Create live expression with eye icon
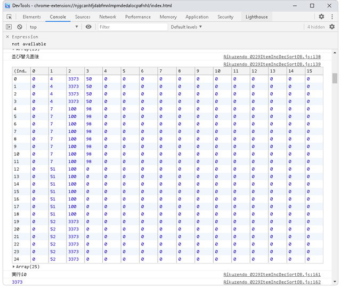This screenshot has width=341, height=288. click(88, 27)
